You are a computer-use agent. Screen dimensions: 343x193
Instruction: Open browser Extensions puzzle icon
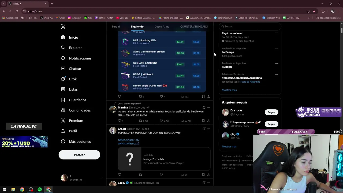click(323, 11)
